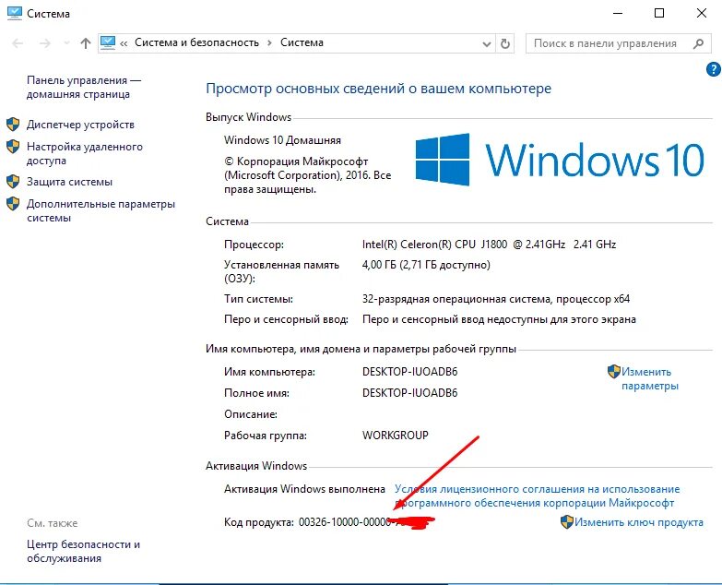
Task: Open Дополнительные параметры системы
Action: (101, 210)
